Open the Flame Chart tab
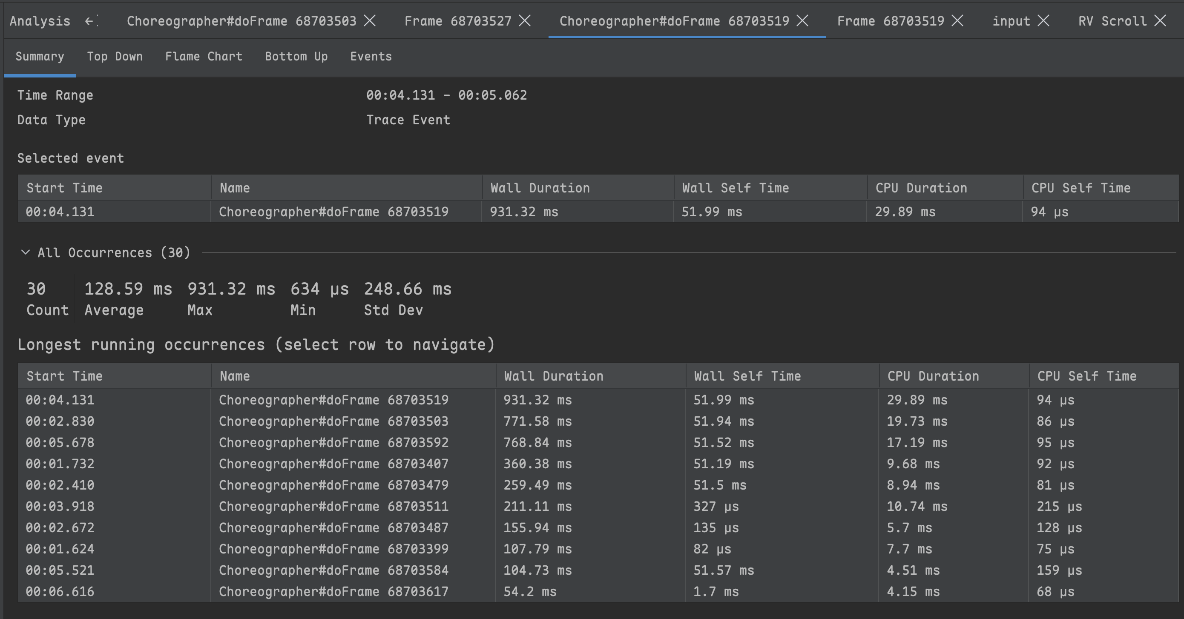 tap(204, 57)
